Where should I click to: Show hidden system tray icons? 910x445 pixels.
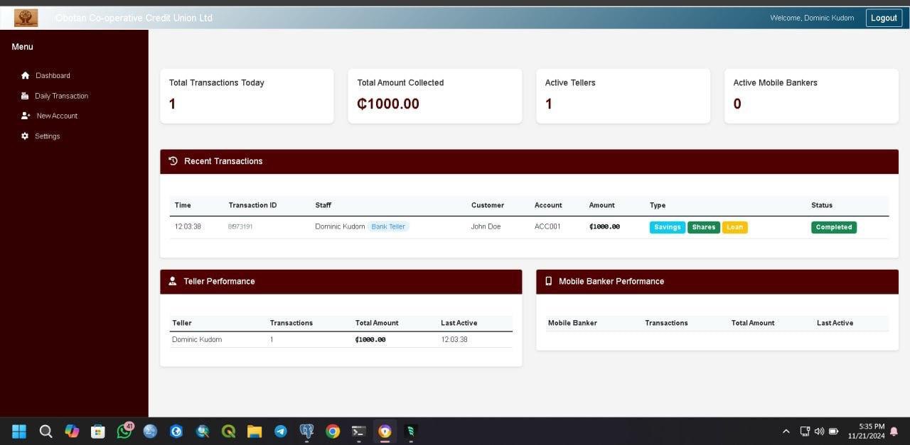click(786, 431)
